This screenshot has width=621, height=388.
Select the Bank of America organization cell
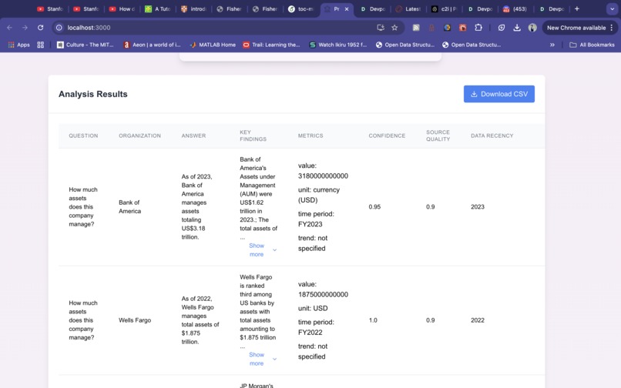(130, 206)
